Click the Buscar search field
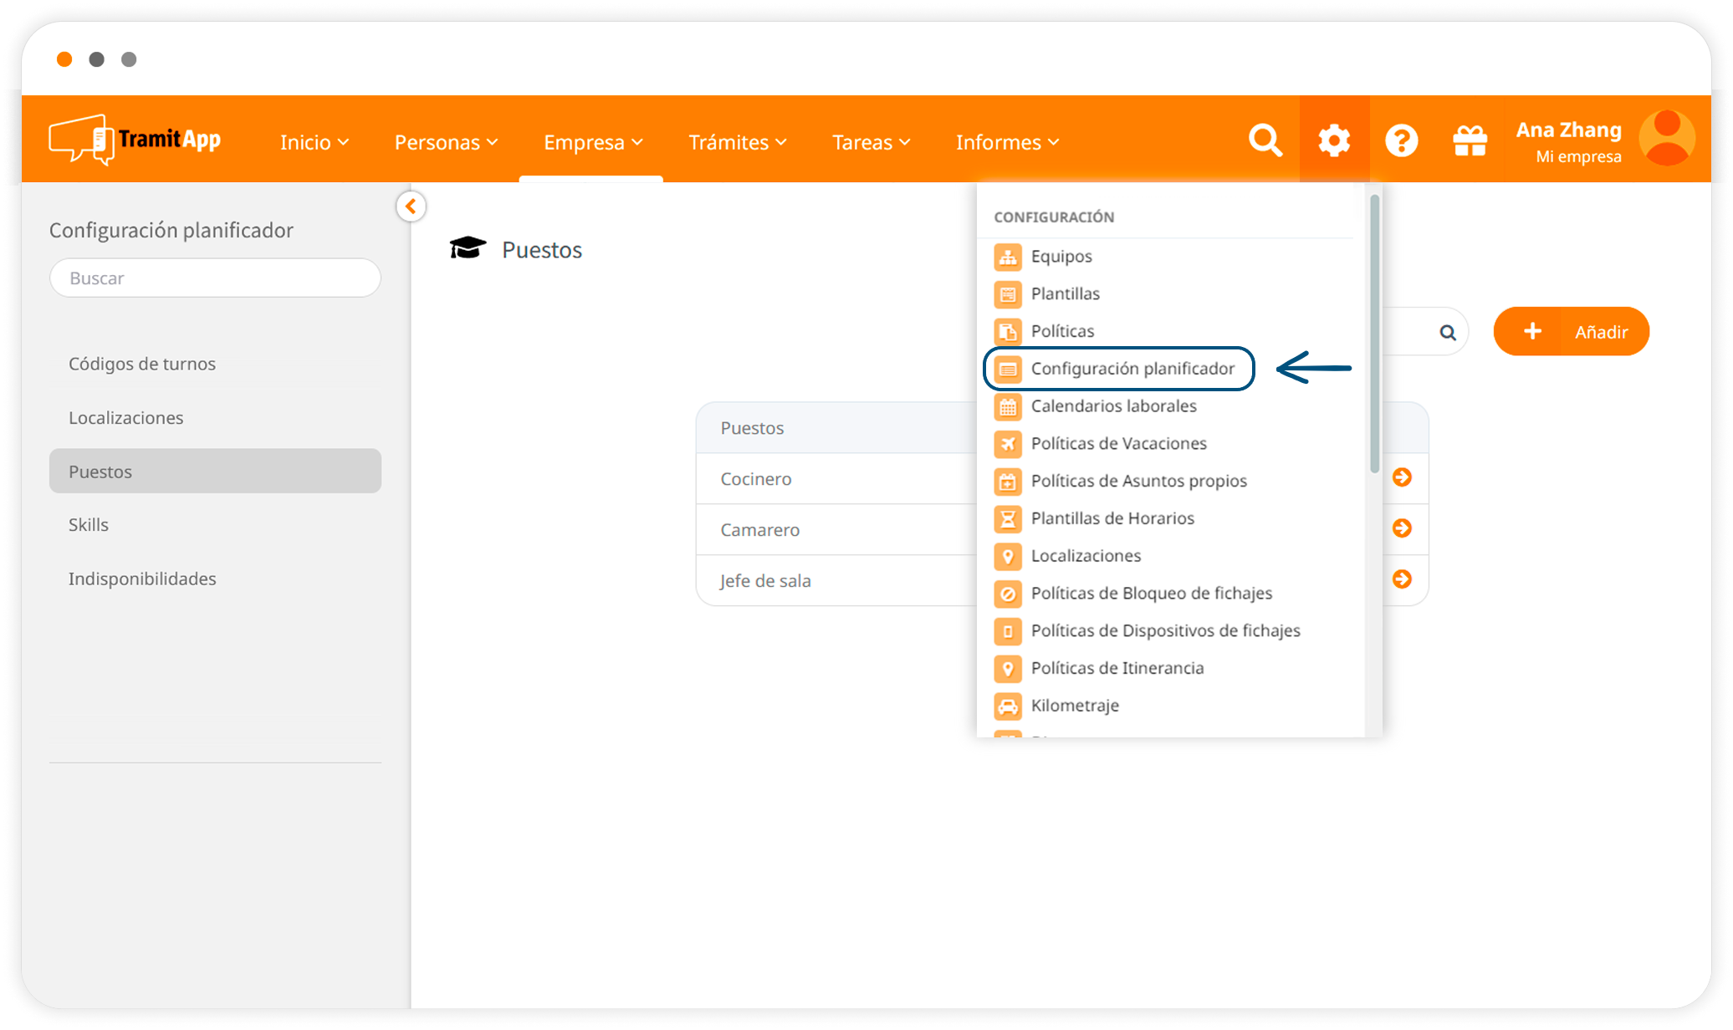 coord(215,278)
